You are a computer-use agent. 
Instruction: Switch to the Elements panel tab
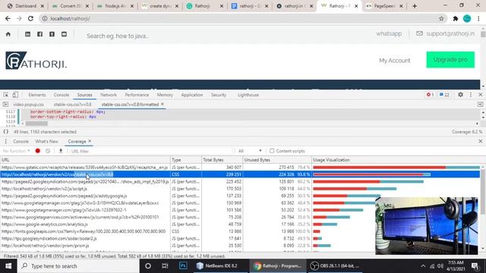click(x=37, y=95)
